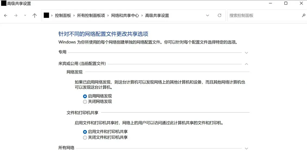Image resolution: width=307 pixels, height=168 pixels.
Task: Click the forward navigation arrow
Action: 16,15
